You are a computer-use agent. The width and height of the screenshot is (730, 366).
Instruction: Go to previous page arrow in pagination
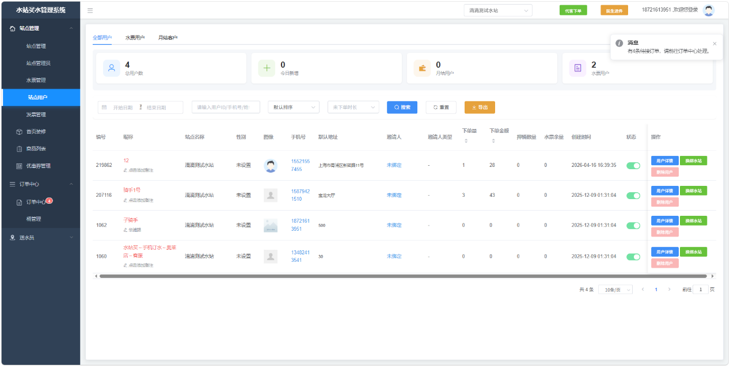pyautogui.click(x=642, y=289)
